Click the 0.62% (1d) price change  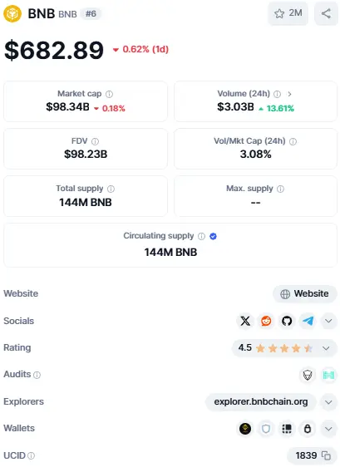point(140,49)
